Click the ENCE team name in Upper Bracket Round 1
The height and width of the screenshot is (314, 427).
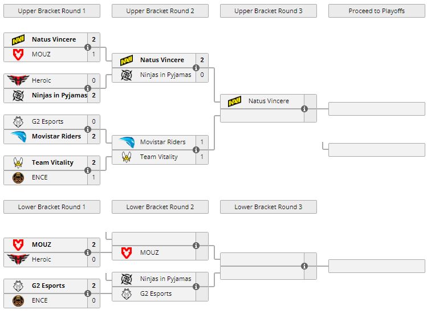pos(40,177)
